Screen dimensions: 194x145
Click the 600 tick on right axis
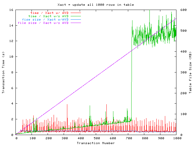[182, 10]
